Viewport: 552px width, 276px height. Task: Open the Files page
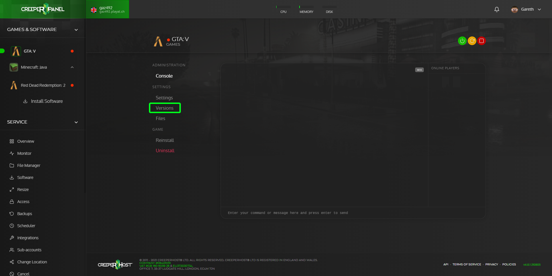[x=160, y=118]
